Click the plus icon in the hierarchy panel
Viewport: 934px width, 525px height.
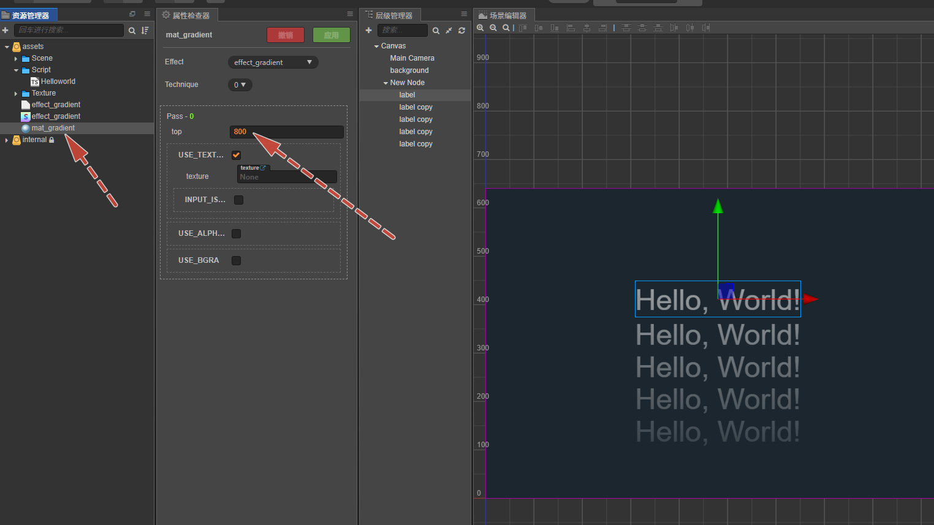click(x=368, y=30)
